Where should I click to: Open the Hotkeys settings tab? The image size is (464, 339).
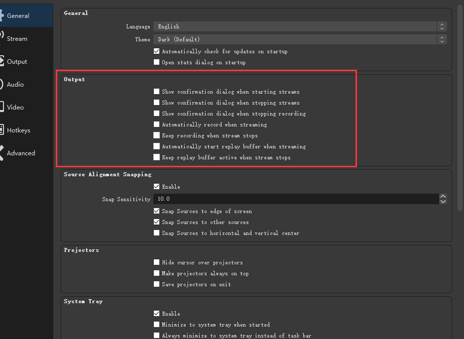pos(26,130)
